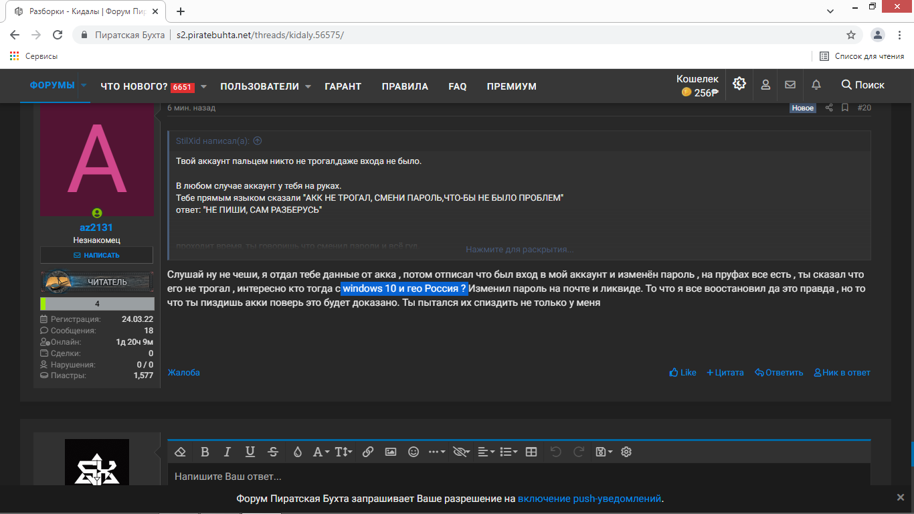Click the НАПИСАТЬ button under az2131

point(97,255)
